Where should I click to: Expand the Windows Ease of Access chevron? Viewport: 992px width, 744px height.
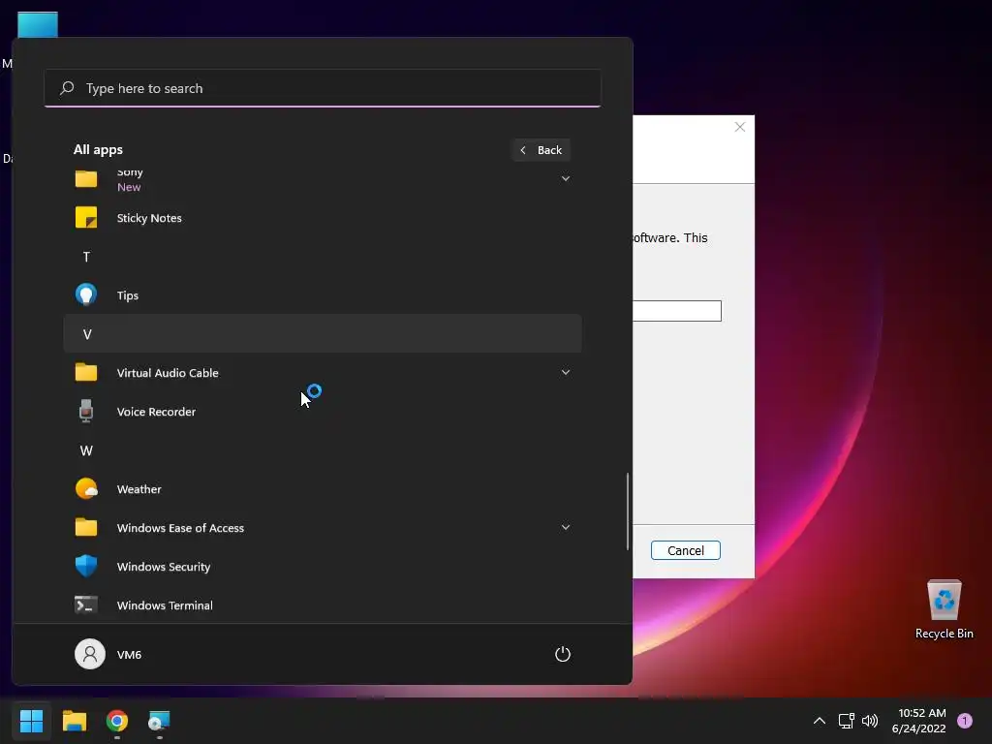pos(566,527)
